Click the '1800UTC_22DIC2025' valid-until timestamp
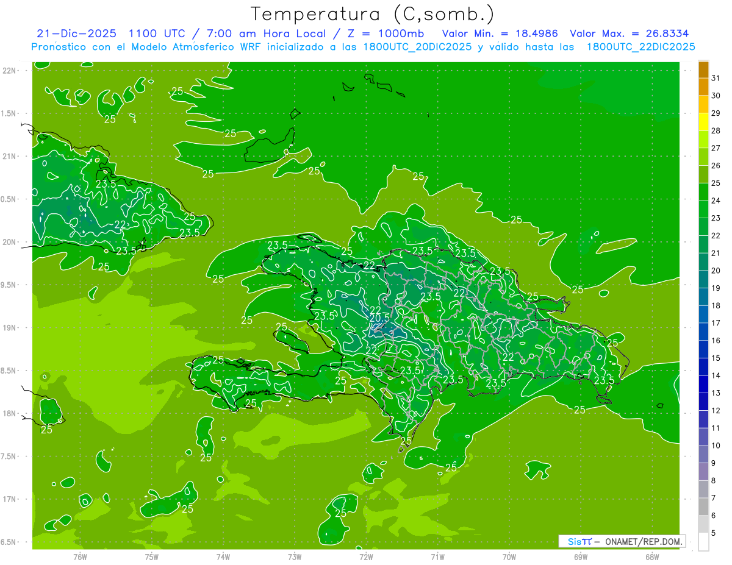732x565 pixels. tap(642, 47)
